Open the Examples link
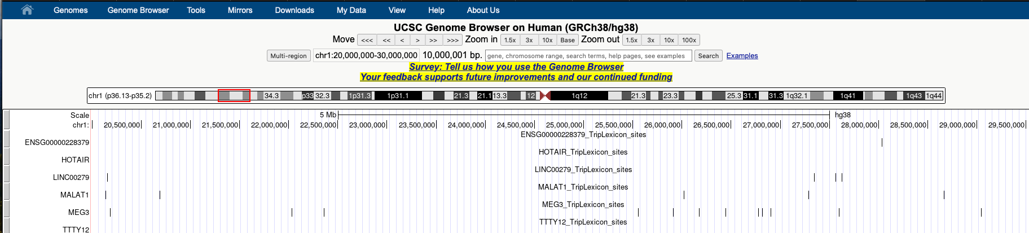 point(742,56)
